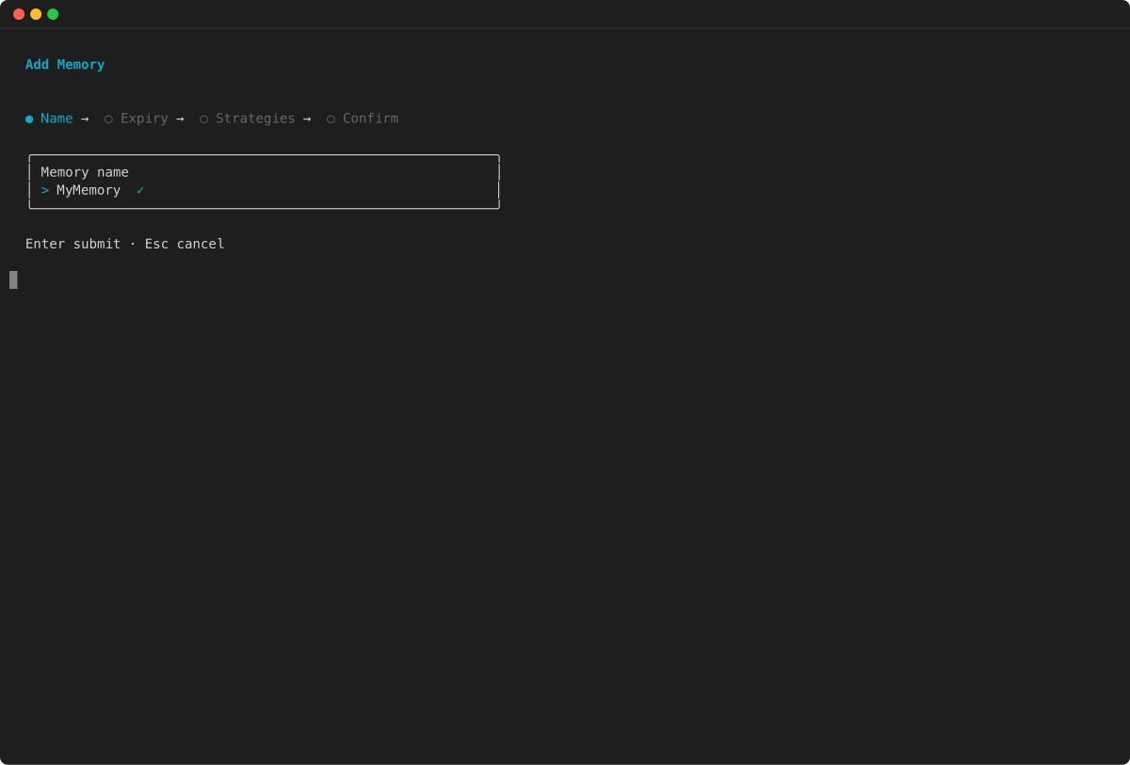Click the filled bullet beside Name

pos(29,118)
